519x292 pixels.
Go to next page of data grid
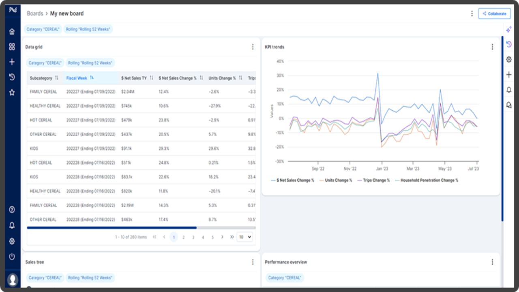(222, 237)
